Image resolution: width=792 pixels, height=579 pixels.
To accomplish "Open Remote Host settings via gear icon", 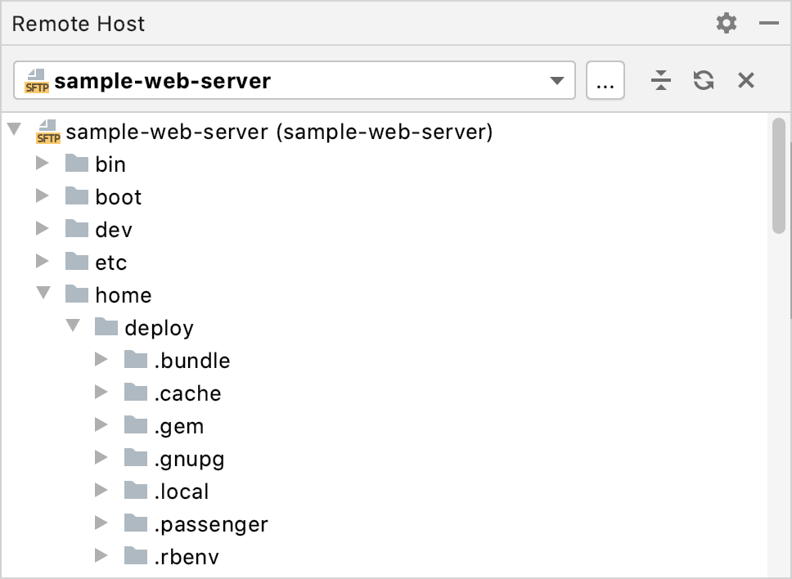I will point(725,23).
